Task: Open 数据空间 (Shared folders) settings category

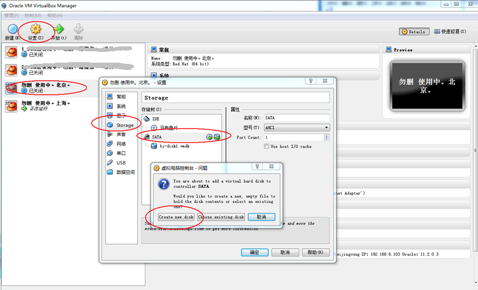Action: click(x=121, y=172)
